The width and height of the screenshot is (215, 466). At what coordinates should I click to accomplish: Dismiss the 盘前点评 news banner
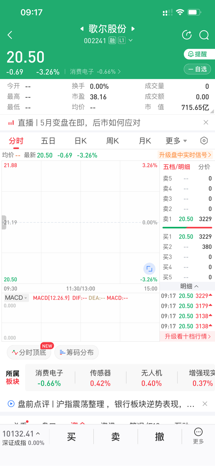(205, 404)
